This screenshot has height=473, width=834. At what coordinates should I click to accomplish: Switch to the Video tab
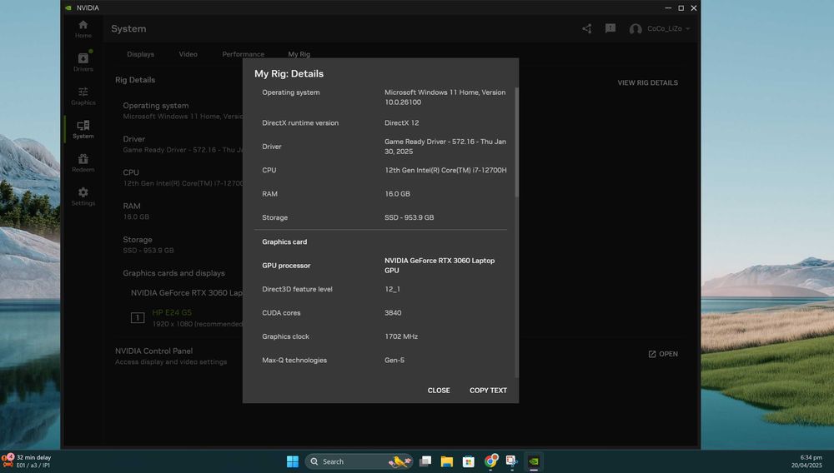coord(188,54)
